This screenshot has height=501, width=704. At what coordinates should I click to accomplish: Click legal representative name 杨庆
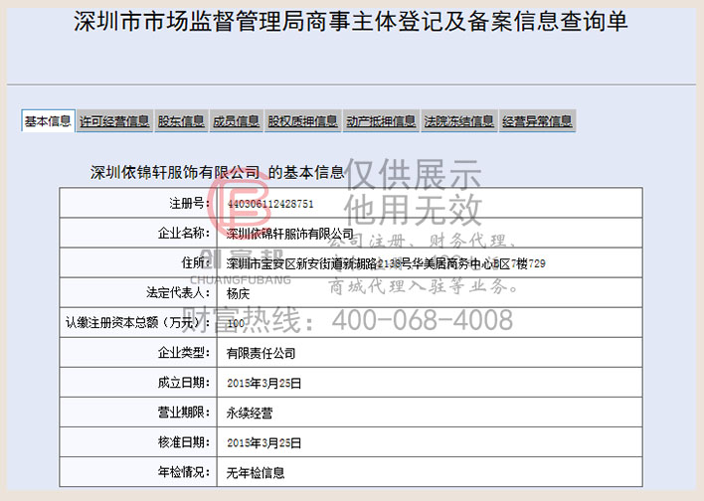coord(238,293)
